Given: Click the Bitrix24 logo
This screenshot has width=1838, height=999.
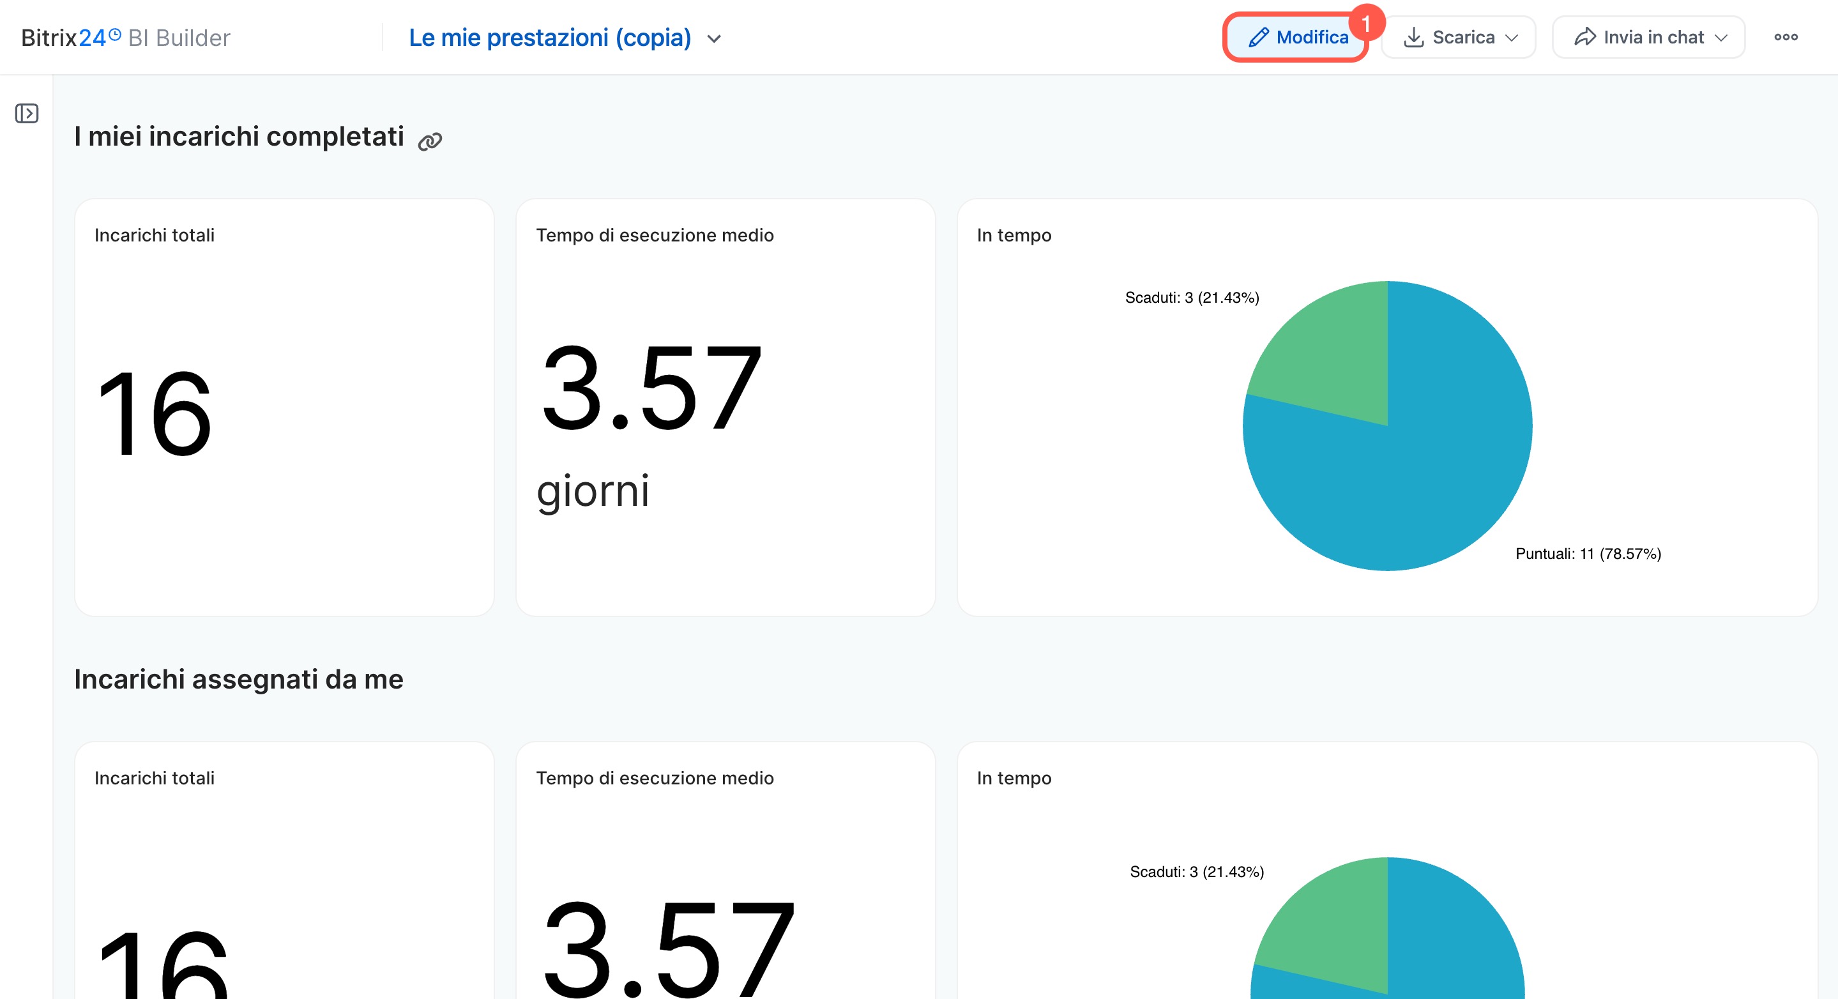Looking at the screenshot, I should (x=70, y=37).
